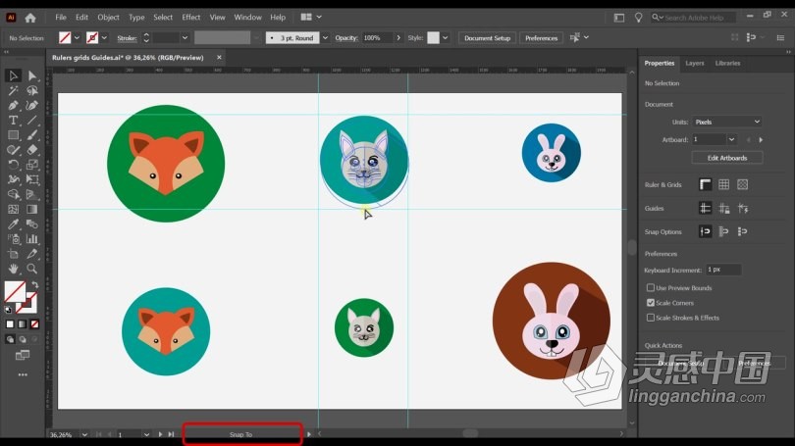Toggle Show Grid icon in Ruler & Grids
This screenshot has height=446, width=795.
point(724,185)
